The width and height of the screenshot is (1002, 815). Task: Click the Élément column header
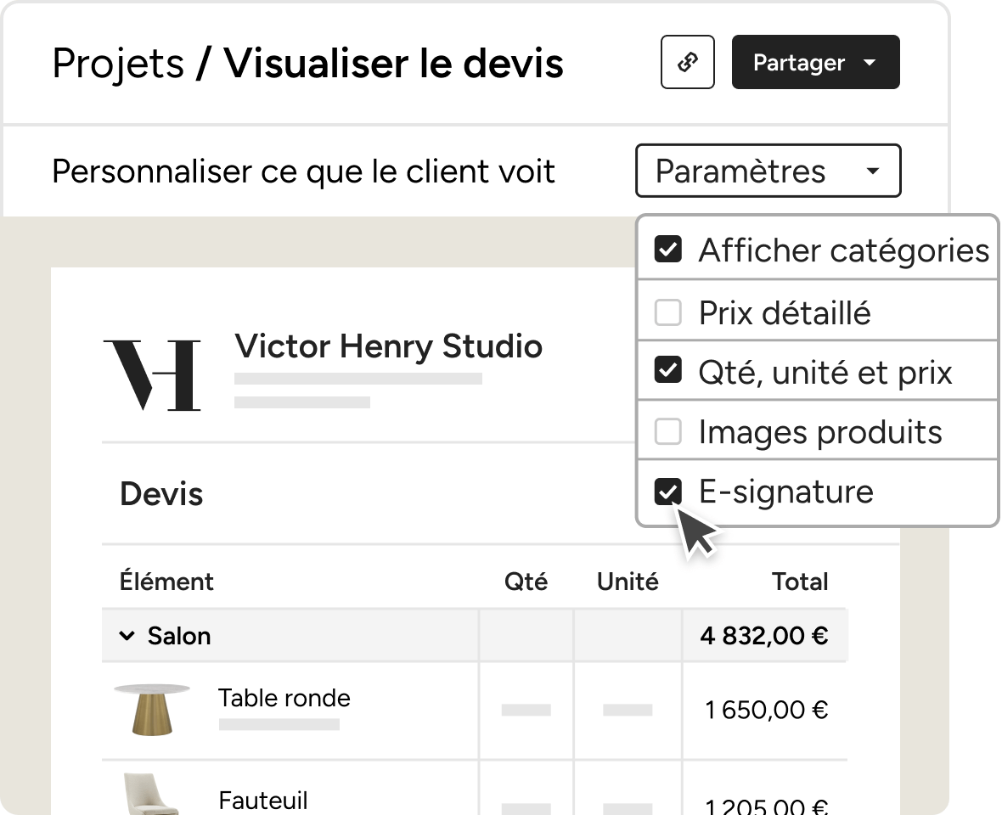pos(166,582)
